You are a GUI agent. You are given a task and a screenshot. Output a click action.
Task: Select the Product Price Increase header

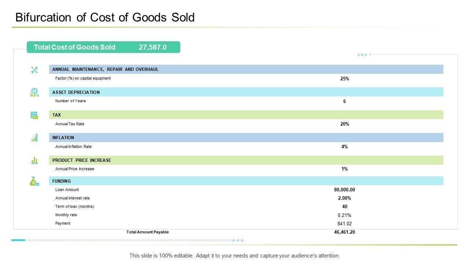246,160
